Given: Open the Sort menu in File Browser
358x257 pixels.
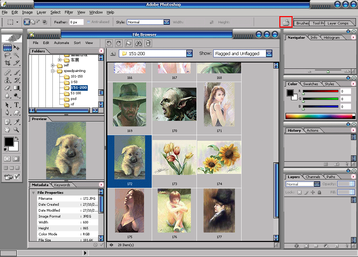Looking at the screenshot, I should 77,43.
